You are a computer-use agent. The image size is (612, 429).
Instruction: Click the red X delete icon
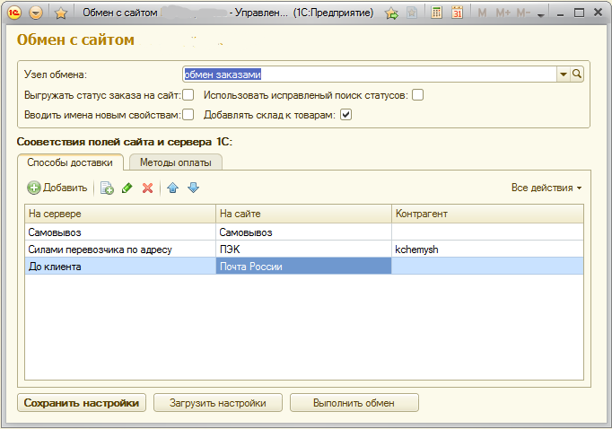coord(147,188)
